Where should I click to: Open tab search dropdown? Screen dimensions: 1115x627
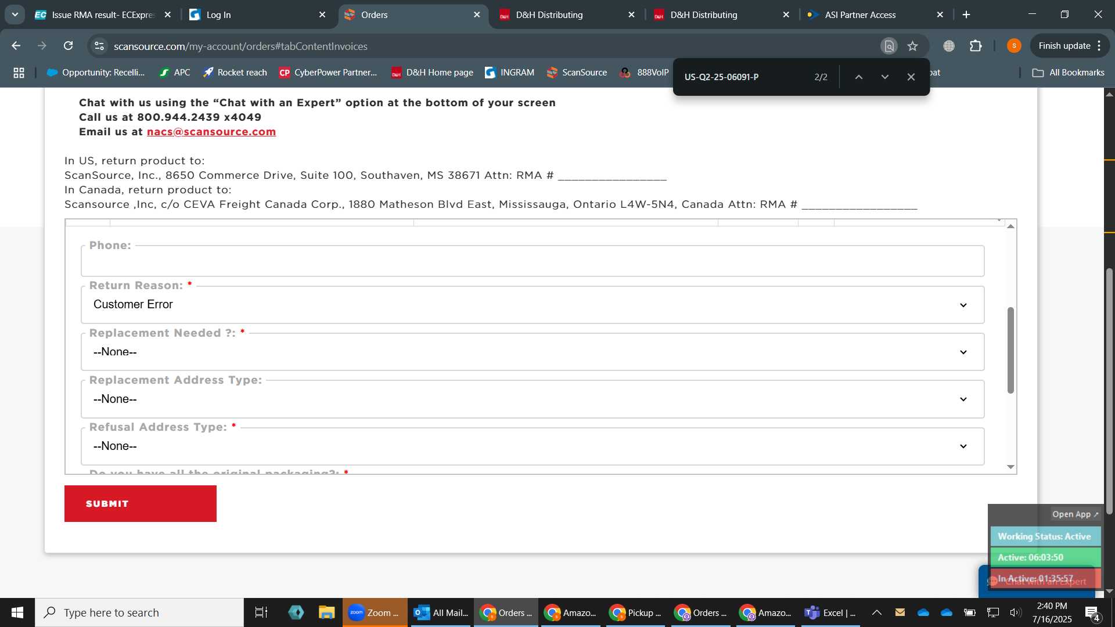click(x=15, y=15)
